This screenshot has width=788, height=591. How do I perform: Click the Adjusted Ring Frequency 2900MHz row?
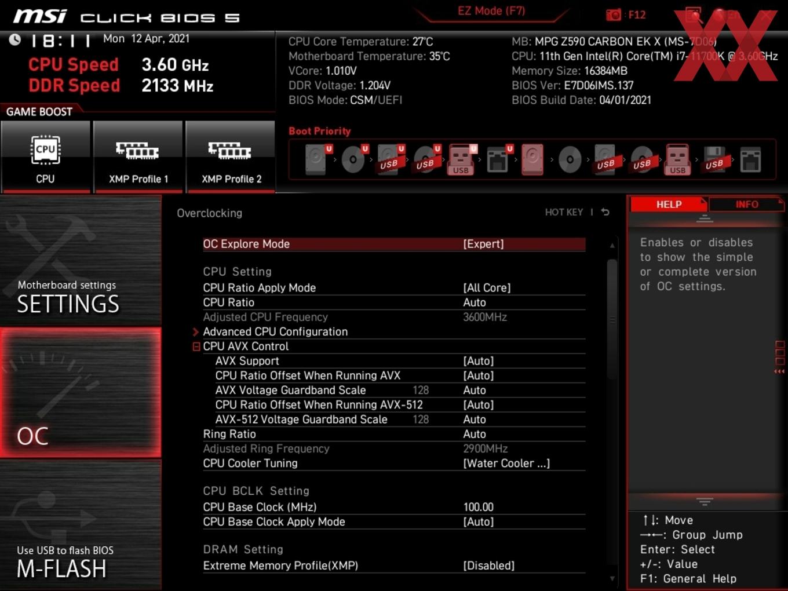[x=394, y=448]
